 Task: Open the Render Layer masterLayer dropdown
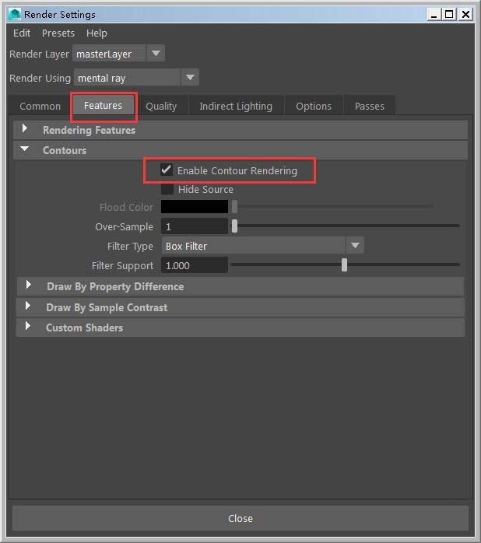pyautogui.click(x=118, y=54)
